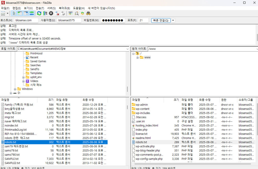This screenshot has width=258, height=169.
Task: Click the 빠른 연결(Q) button
Action: pyautogui.click(x=161, y=21)
